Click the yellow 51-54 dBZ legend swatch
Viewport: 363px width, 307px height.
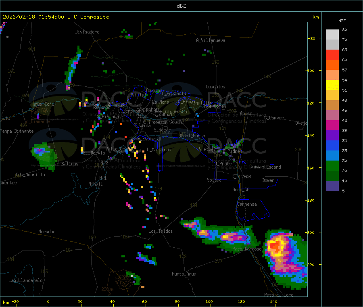(x=332, y=85)
